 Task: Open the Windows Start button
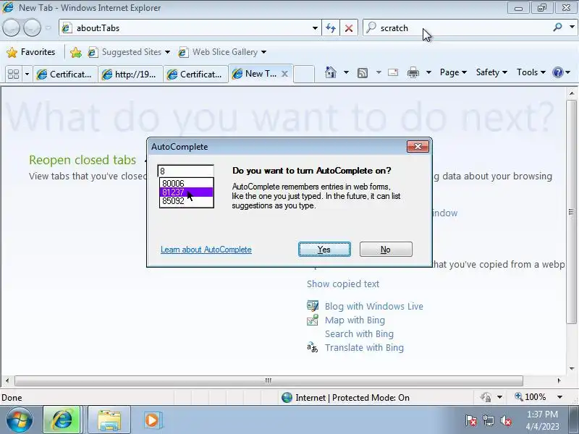pyautogui.click(x=19, y=420)
